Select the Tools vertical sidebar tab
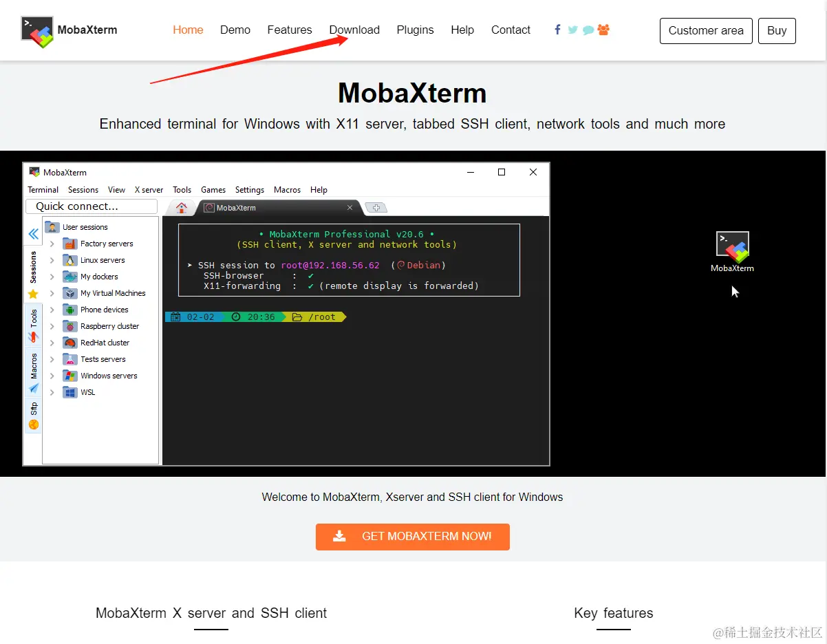827x644 pixels. tap(33, 325)
